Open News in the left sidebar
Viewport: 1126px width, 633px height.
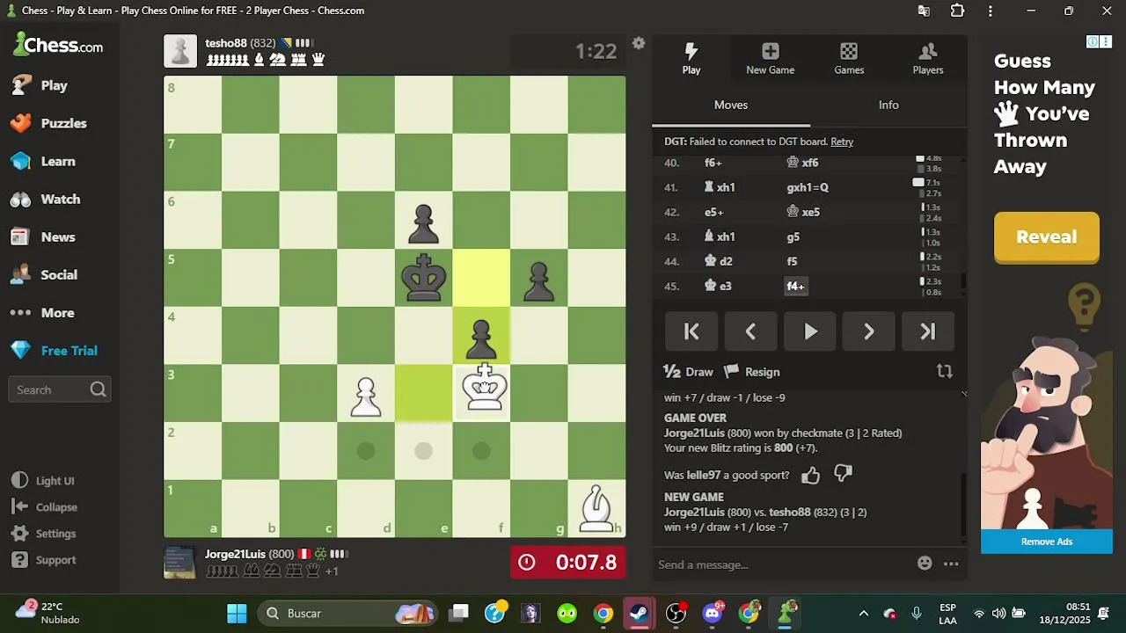pos(42,236)
